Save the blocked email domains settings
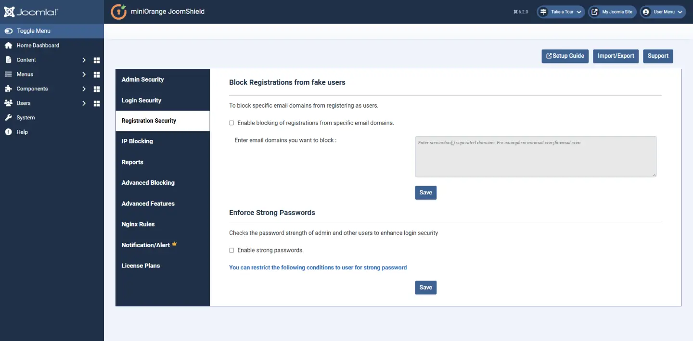Image resolution: width=693 pixels, height=341 pixels. [x=425, y=192]
